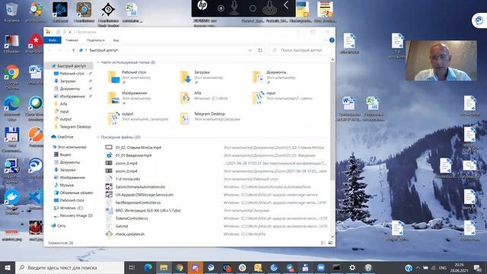487x274 pixels.
Task: Open File Explorer taskbar icon
Action: pyautogui.click(x=164, y=267)
